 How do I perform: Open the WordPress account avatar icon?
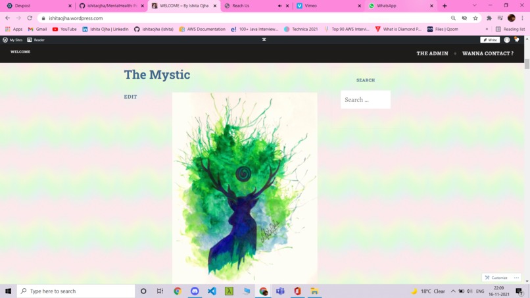tap(507, 40)
